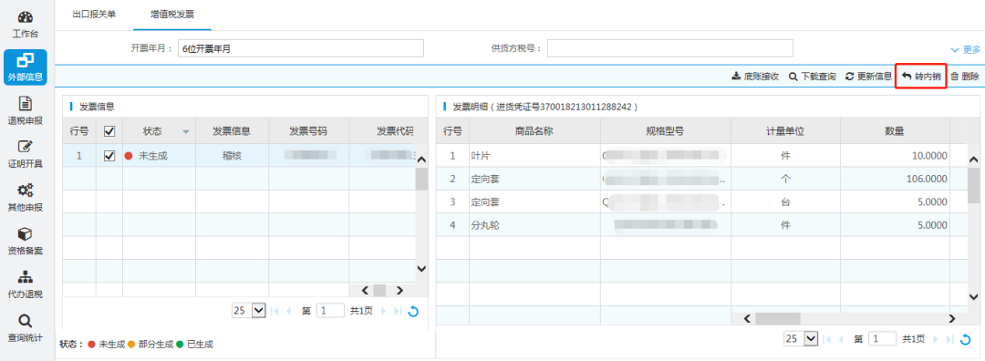Click the 下载查询 toolbar button
The height and width of the screenshot is (361, 985).
[813, 77]
